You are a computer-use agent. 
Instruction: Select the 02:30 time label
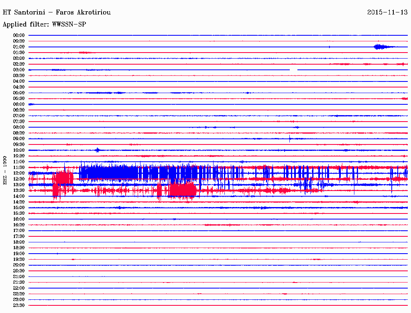(x=18, y=64)
